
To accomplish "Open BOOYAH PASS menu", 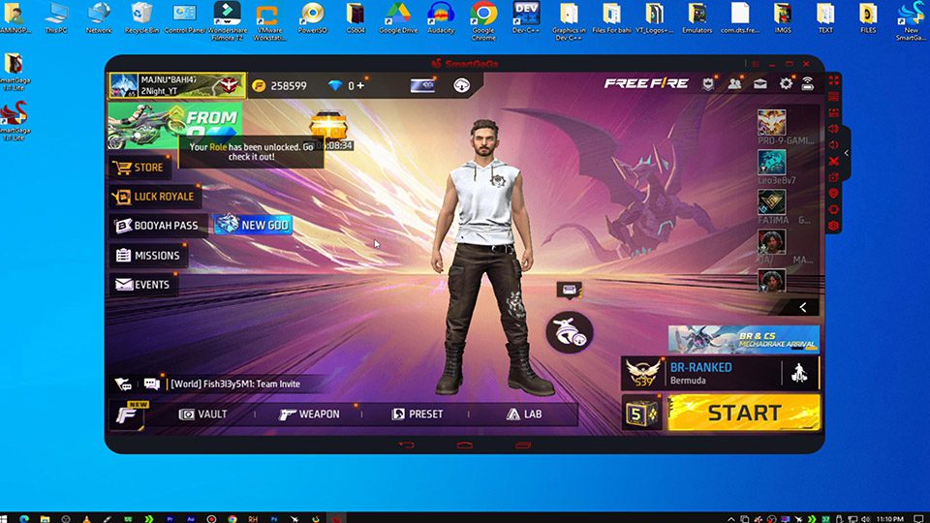I will (x=158, y=226).
